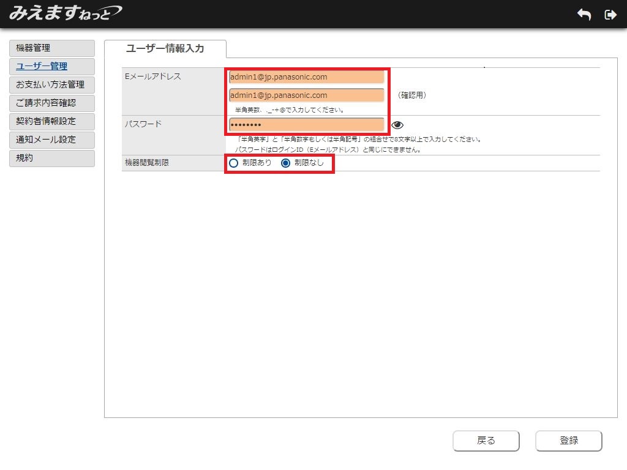
Task: Click the 機器閲覧制限 row label
Action: click(x=148, y=163)
